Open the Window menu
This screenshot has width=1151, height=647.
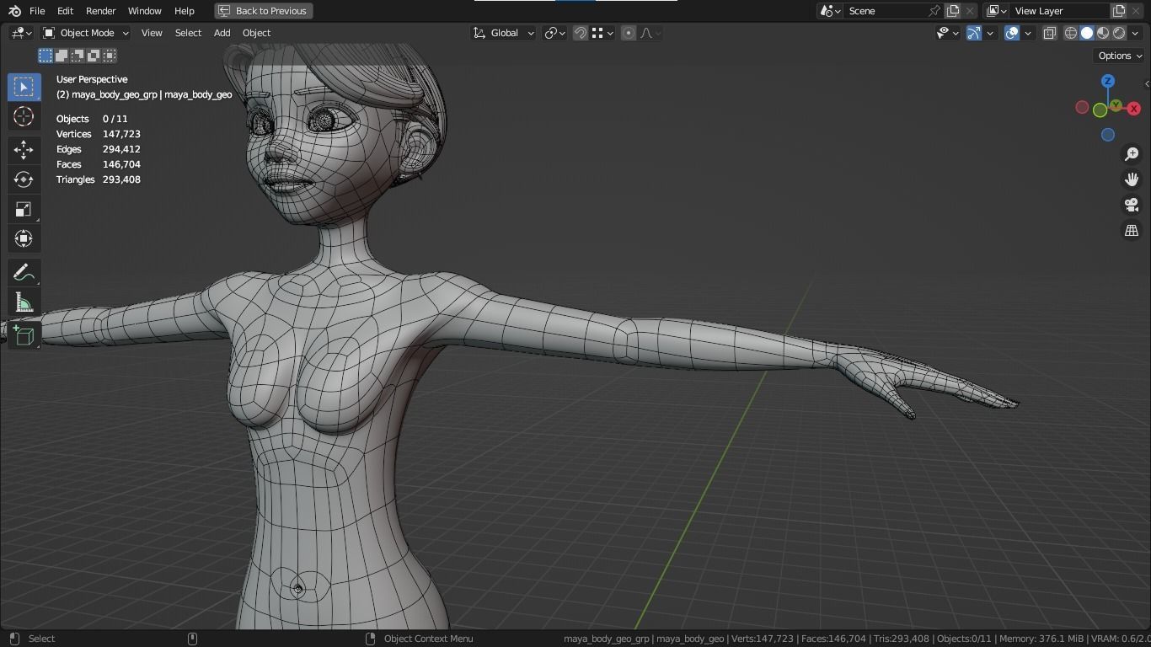144,11
